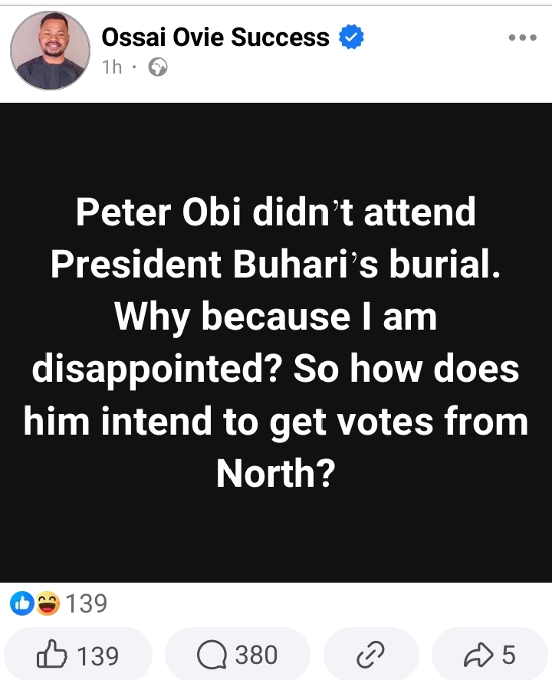Click the Haha laughing reaction emoji
552x680 pixels.
(x=47, y=604)
